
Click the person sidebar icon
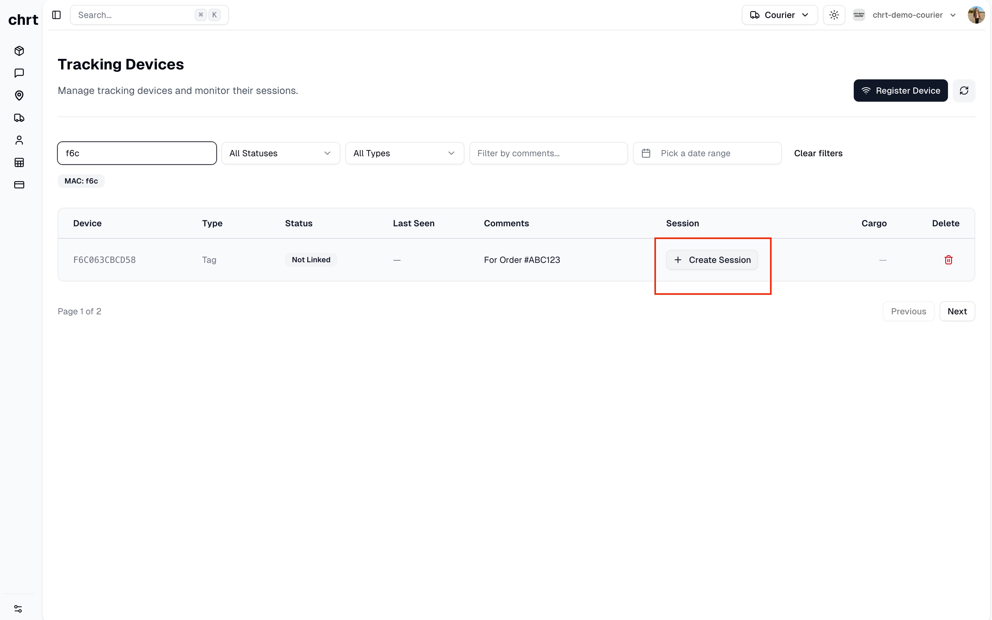click(19, 140)
